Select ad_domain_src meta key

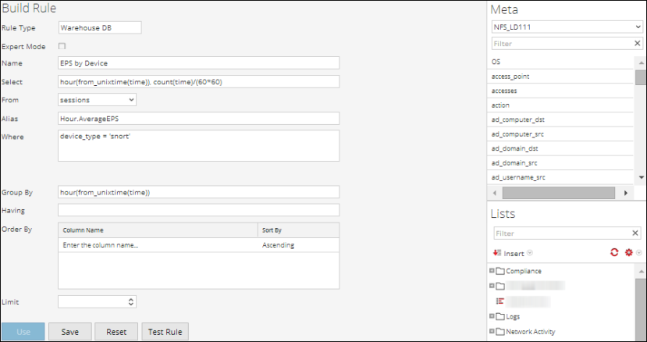point(560,162)
